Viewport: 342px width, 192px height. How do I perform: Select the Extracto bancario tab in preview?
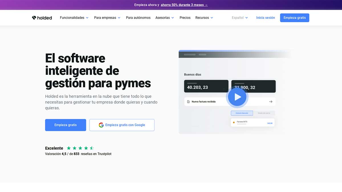coord(242,113)
